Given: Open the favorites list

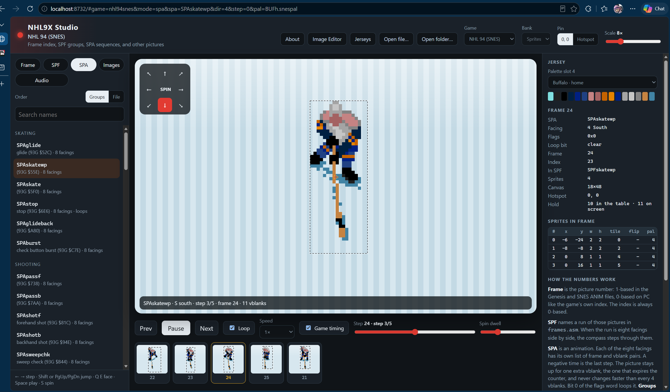Looking at the screenshot, I should coord(604,9).
